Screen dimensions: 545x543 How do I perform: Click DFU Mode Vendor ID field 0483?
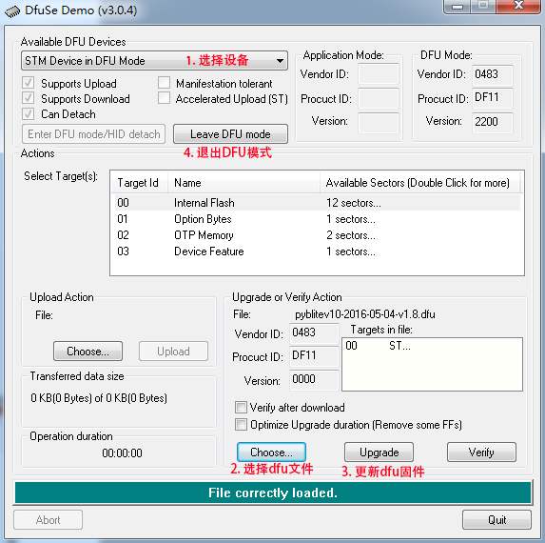pyautogui.click(x=492, y=74)
